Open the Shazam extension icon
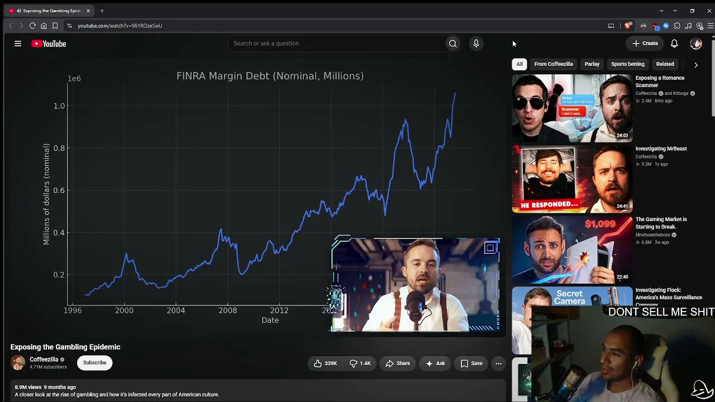715x402 pixels. (666, 26)
